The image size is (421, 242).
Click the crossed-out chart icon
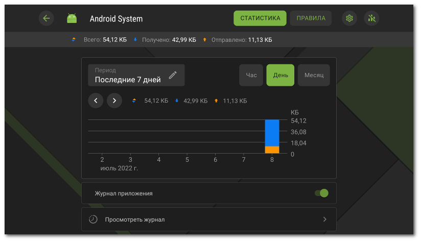[372, 18]
